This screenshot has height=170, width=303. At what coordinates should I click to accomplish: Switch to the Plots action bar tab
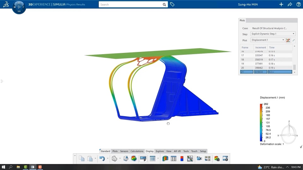click(115, 151)
